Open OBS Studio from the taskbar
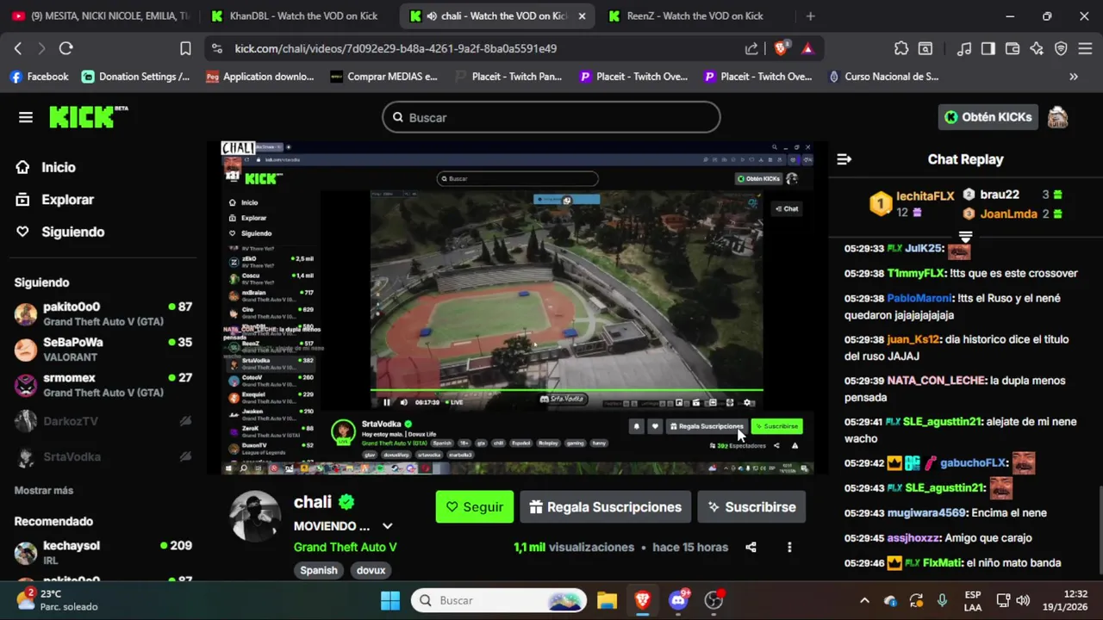Image resolution: width=1103 pixels, height=620 pixels. [714, 600]
